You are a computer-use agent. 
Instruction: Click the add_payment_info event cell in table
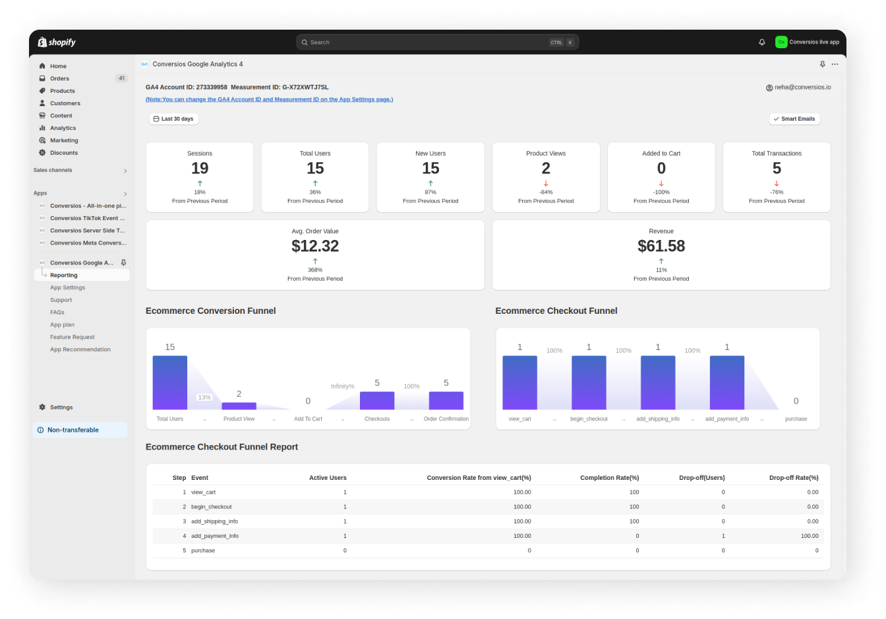215,536
